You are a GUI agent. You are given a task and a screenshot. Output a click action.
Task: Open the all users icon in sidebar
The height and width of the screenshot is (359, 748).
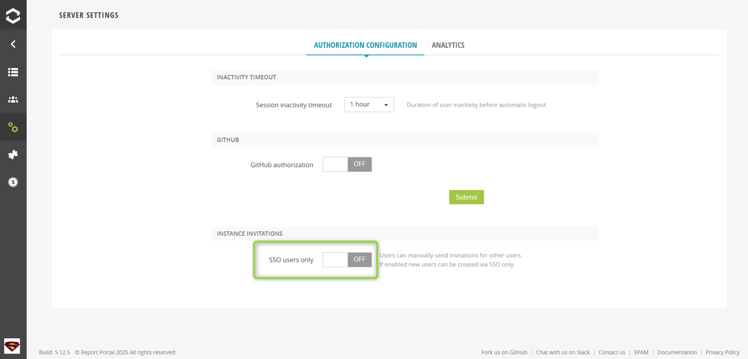pyautogui.click(x=13, y=99)
